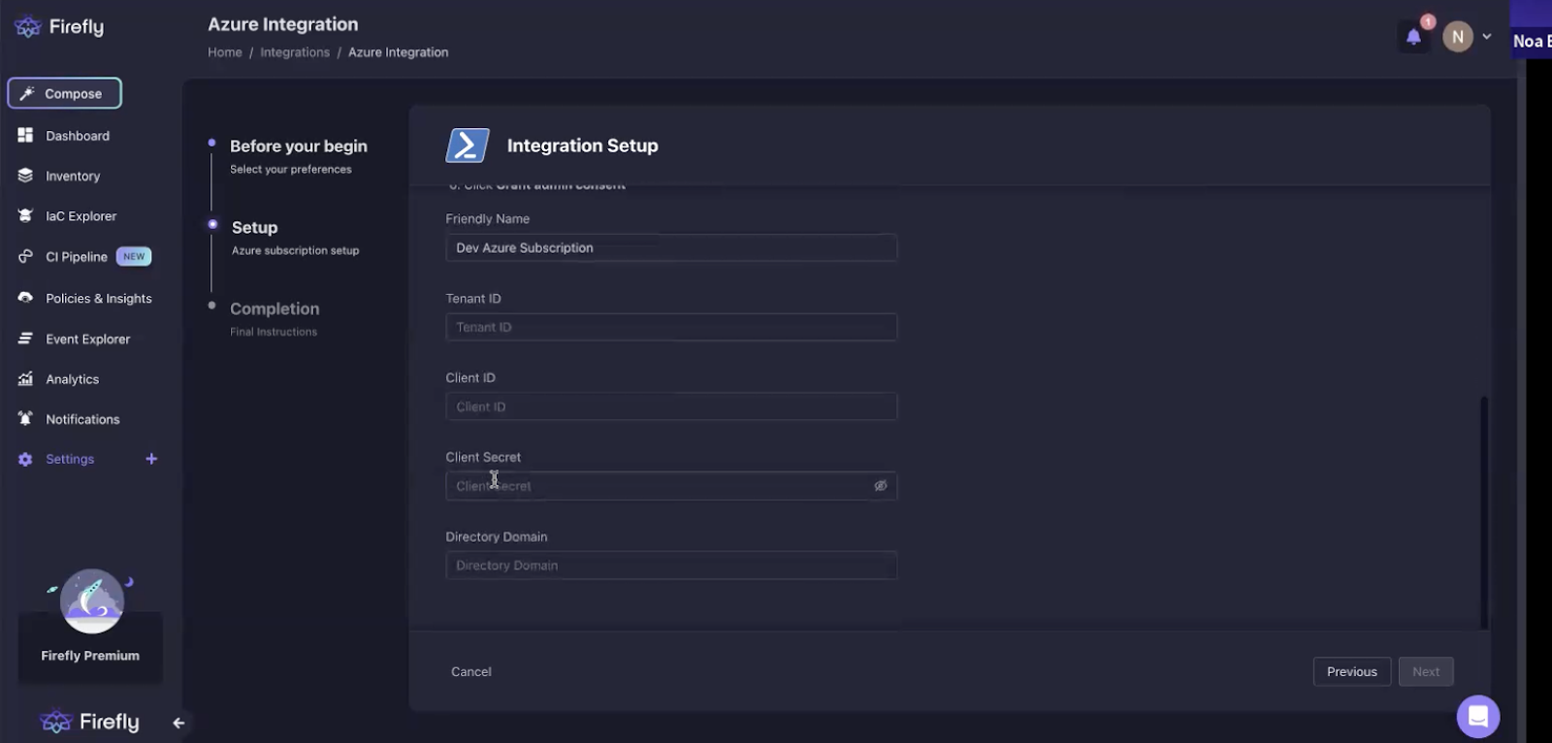The width and height of the screenshot is (1552, 743).
Task: Click the Firefly logo at sidebar bottom
Action: 90,722
